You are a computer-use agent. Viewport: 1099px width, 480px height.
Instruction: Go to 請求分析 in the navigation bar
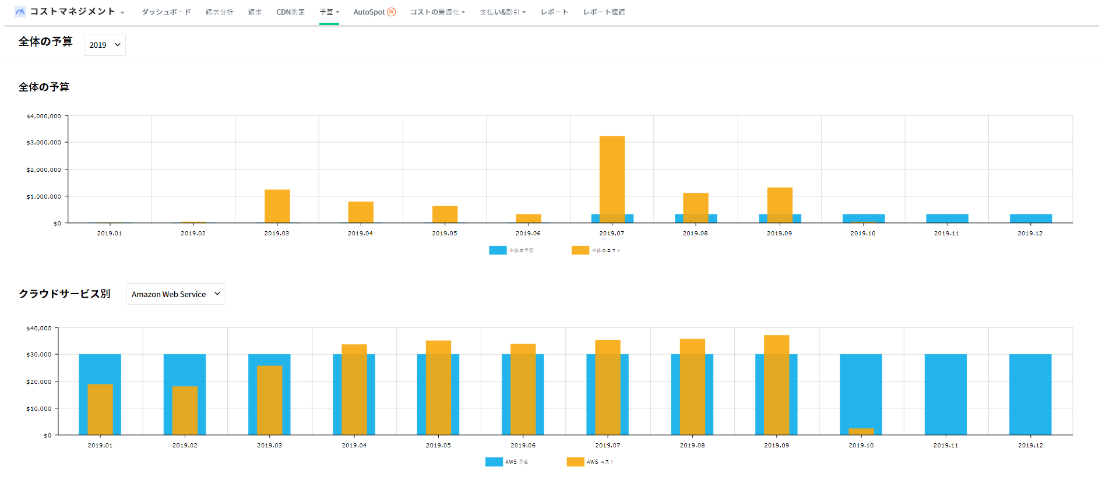pos(219,12)
